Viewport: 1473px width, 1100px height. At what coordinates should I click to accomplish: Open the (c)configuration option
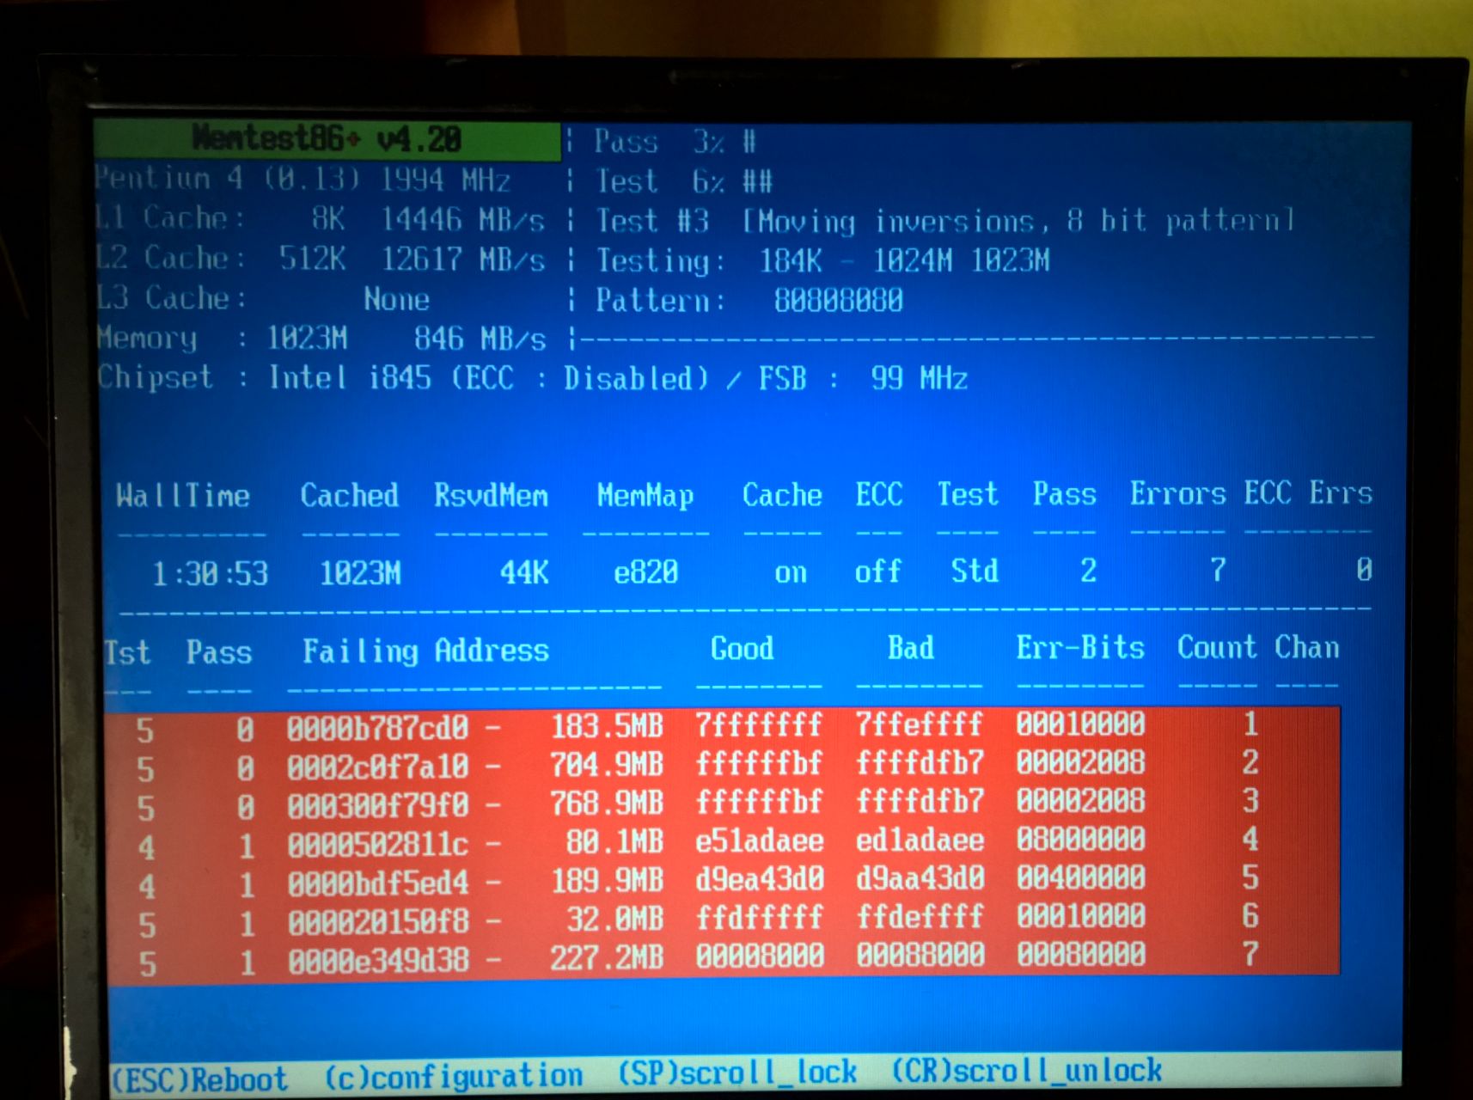454,1076
